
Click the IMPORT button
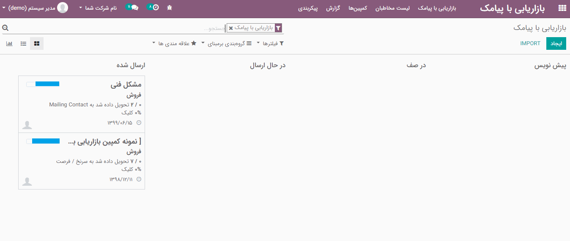click(x=530, y=43)
